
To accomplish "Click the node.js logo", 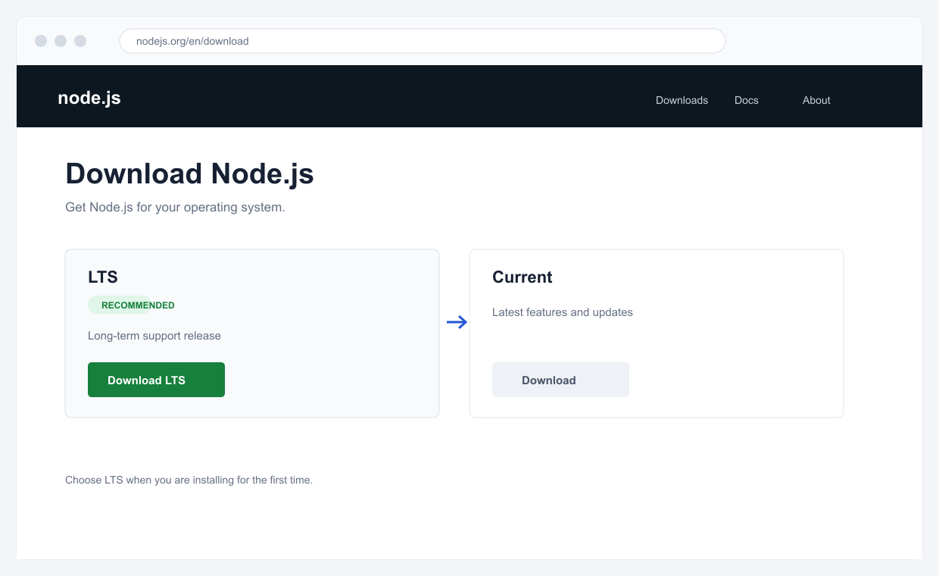I will coord(89,98).
